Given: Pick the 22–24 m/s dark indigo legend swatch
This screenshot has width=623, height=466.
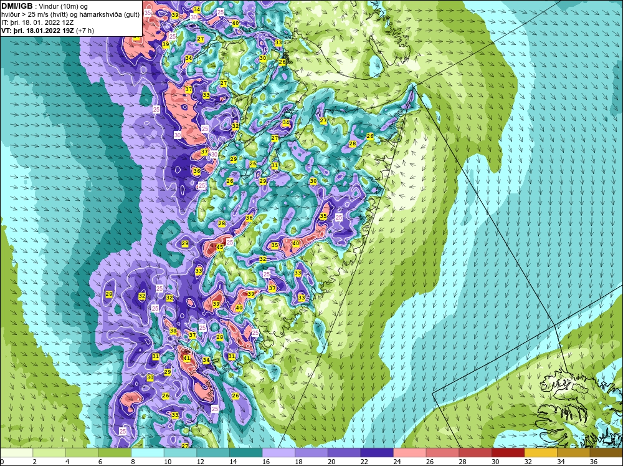Looking at the screenshot, I should (x=377, y=453).
